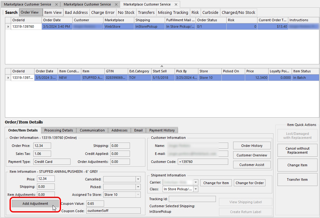Select the Order/Item Details tab
The height and width of the screenshot is (218, 320).
pos(23,130)
